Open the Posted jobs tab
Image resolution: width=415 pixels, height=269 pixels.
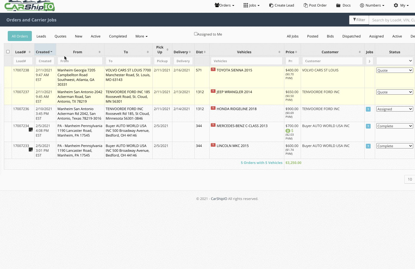point(313,36)
